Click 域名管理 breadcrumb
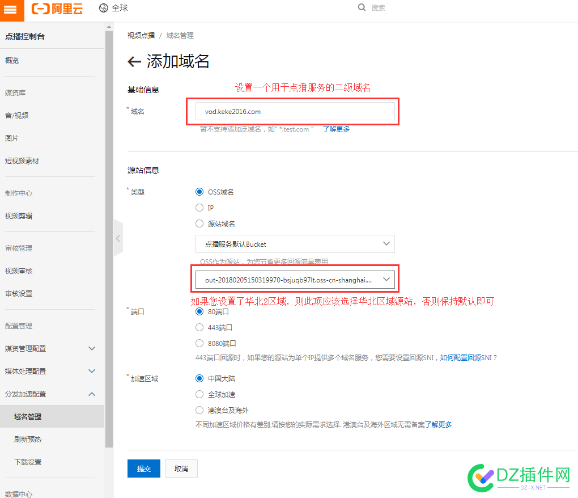Viewport: 578px width, 498px height. tap(180, 35)
